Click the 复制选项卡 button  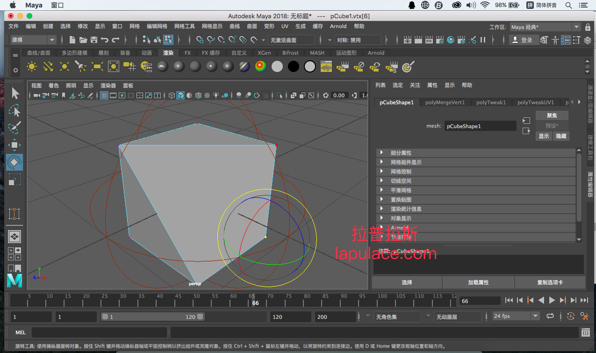point(550,282)
